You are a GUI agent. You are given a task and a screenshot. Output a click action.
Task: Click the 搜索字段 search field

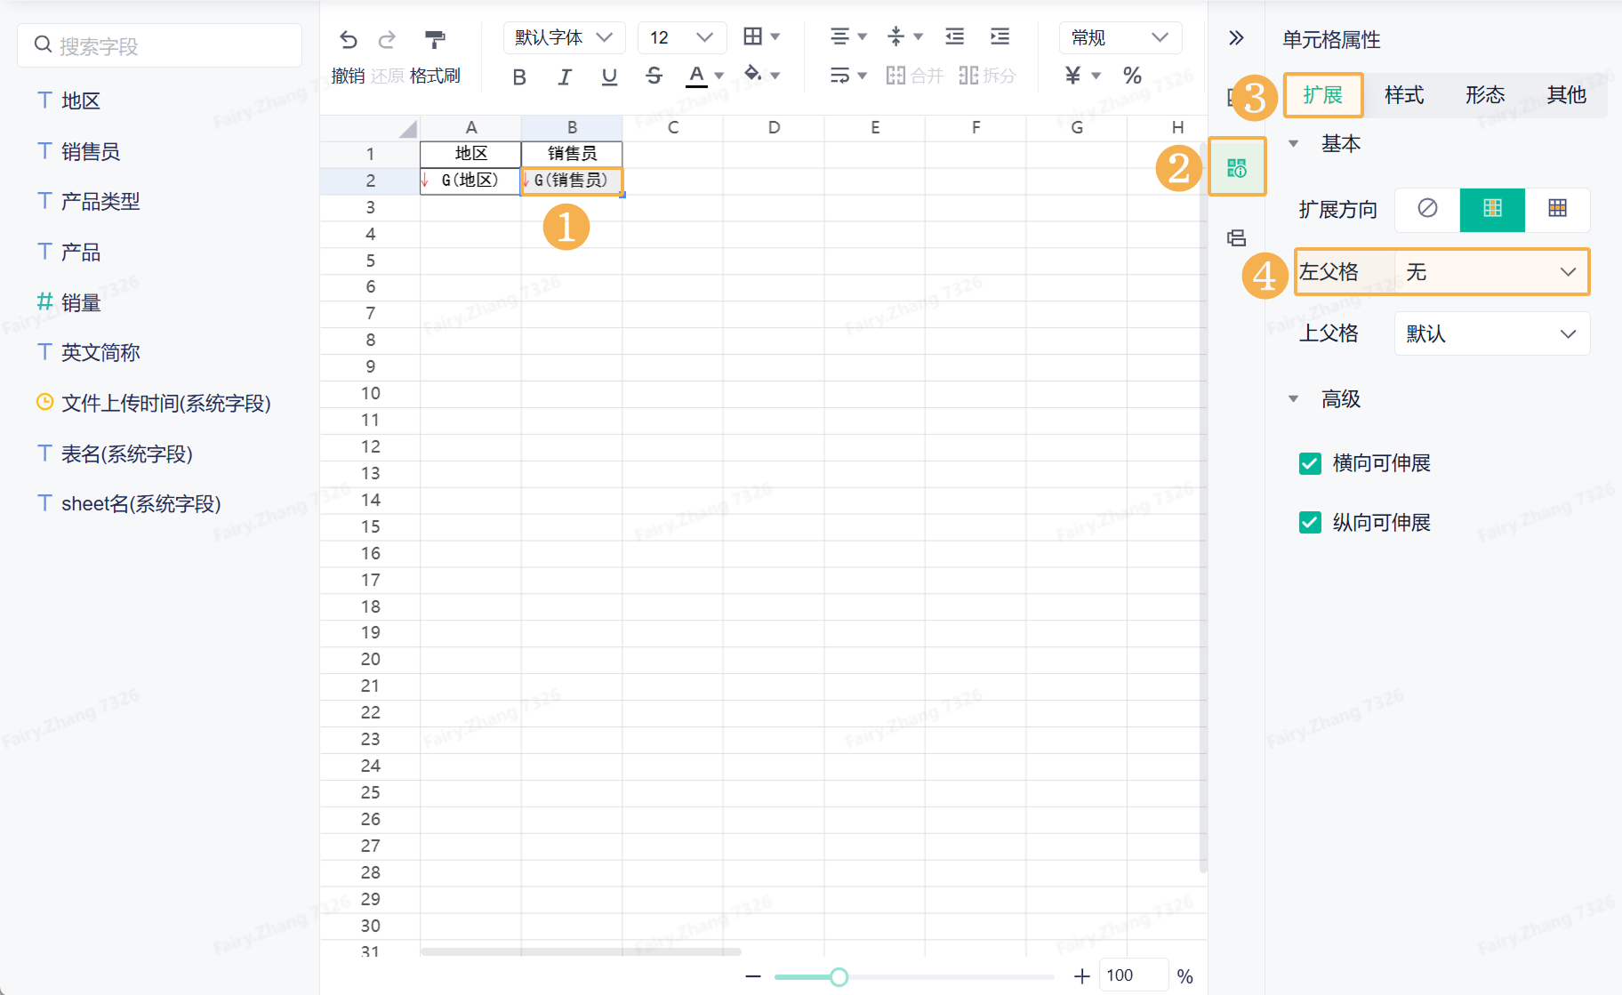click(x=160, y=45)
